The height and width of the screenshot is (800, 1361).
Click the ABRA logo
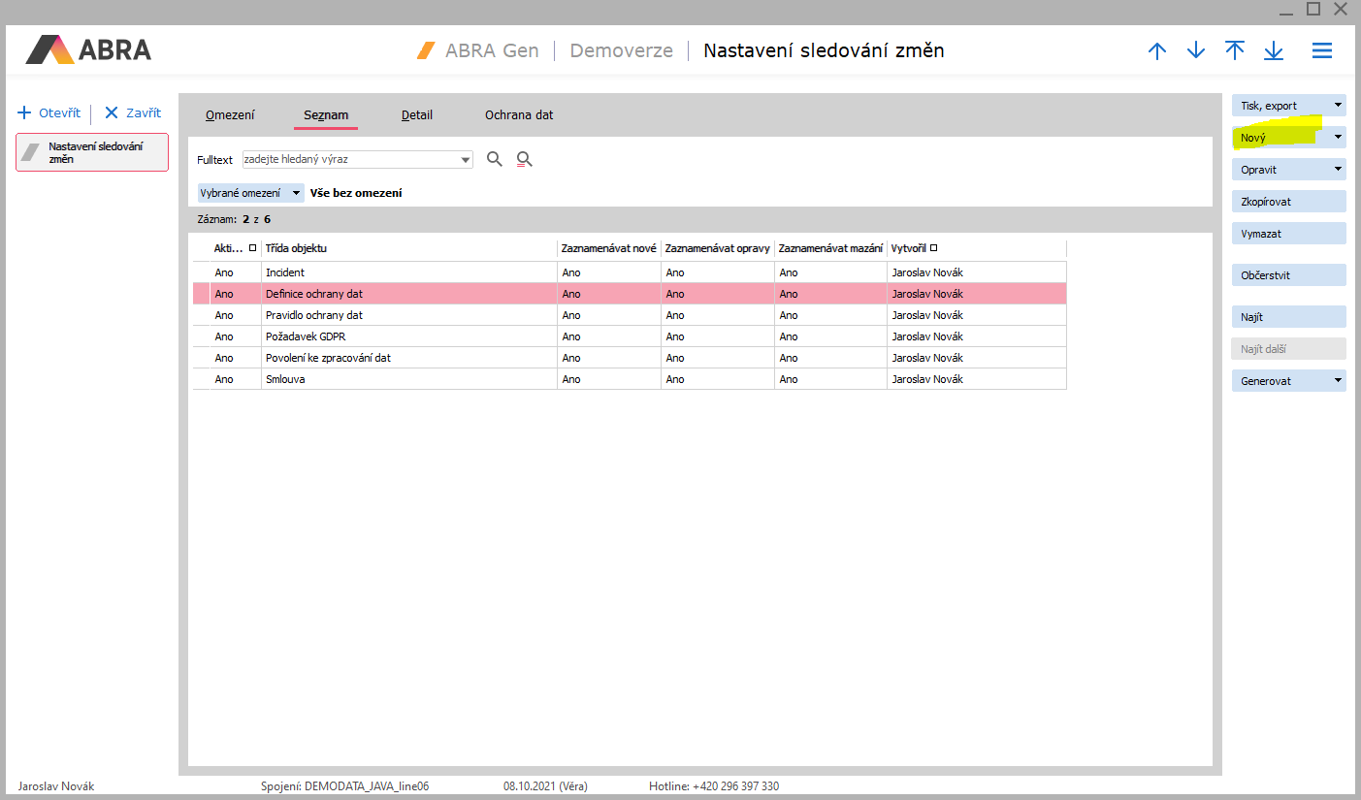(88, 49)
